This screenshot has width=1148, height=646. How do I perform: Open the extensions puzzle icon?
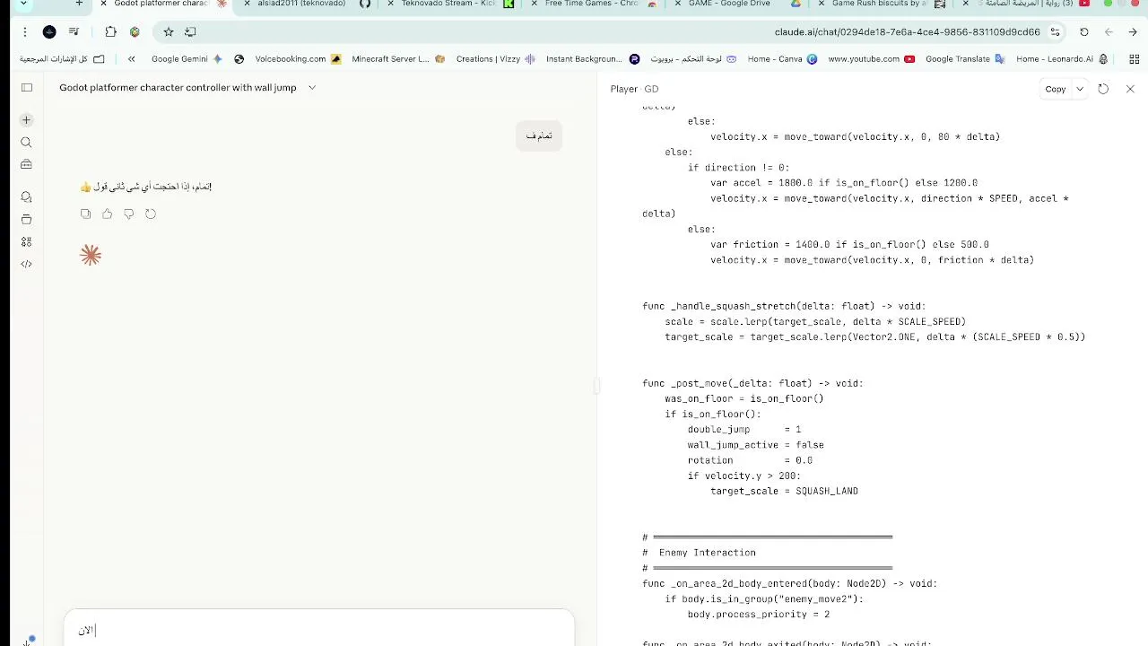(110, 32)
